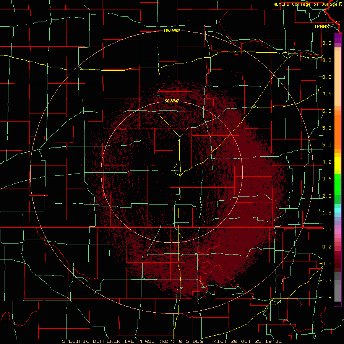344x344 pixels.
Task: Click the "NEXLAB-College of DuPage" credit text
Action: [305, 4]
